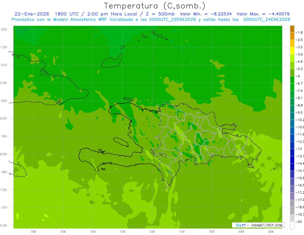Click the "21N" latitude axis label
Viewport: 304px width, 235px height.
point(4,65)
